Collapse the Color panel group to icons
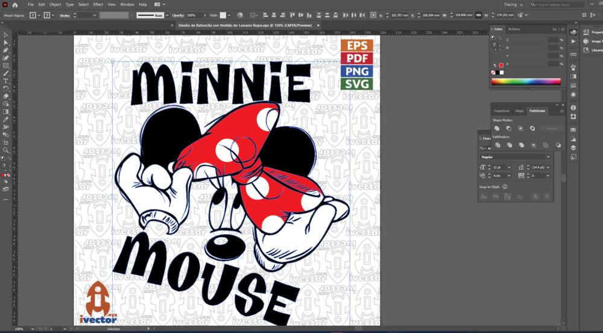The image size is (603, 333). (x=555, y=29)
